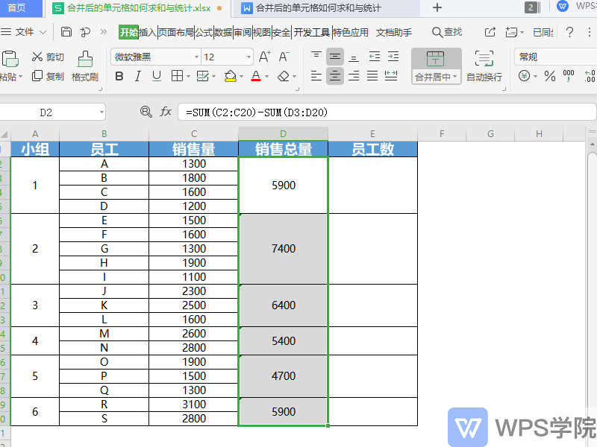Align text left
The width and height of the screenshot is (597, 447).
click(x=316, y=76)
